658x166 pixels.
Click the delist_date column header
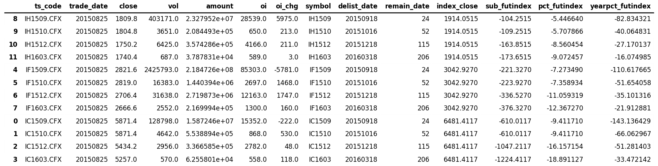tap(357, 6)
